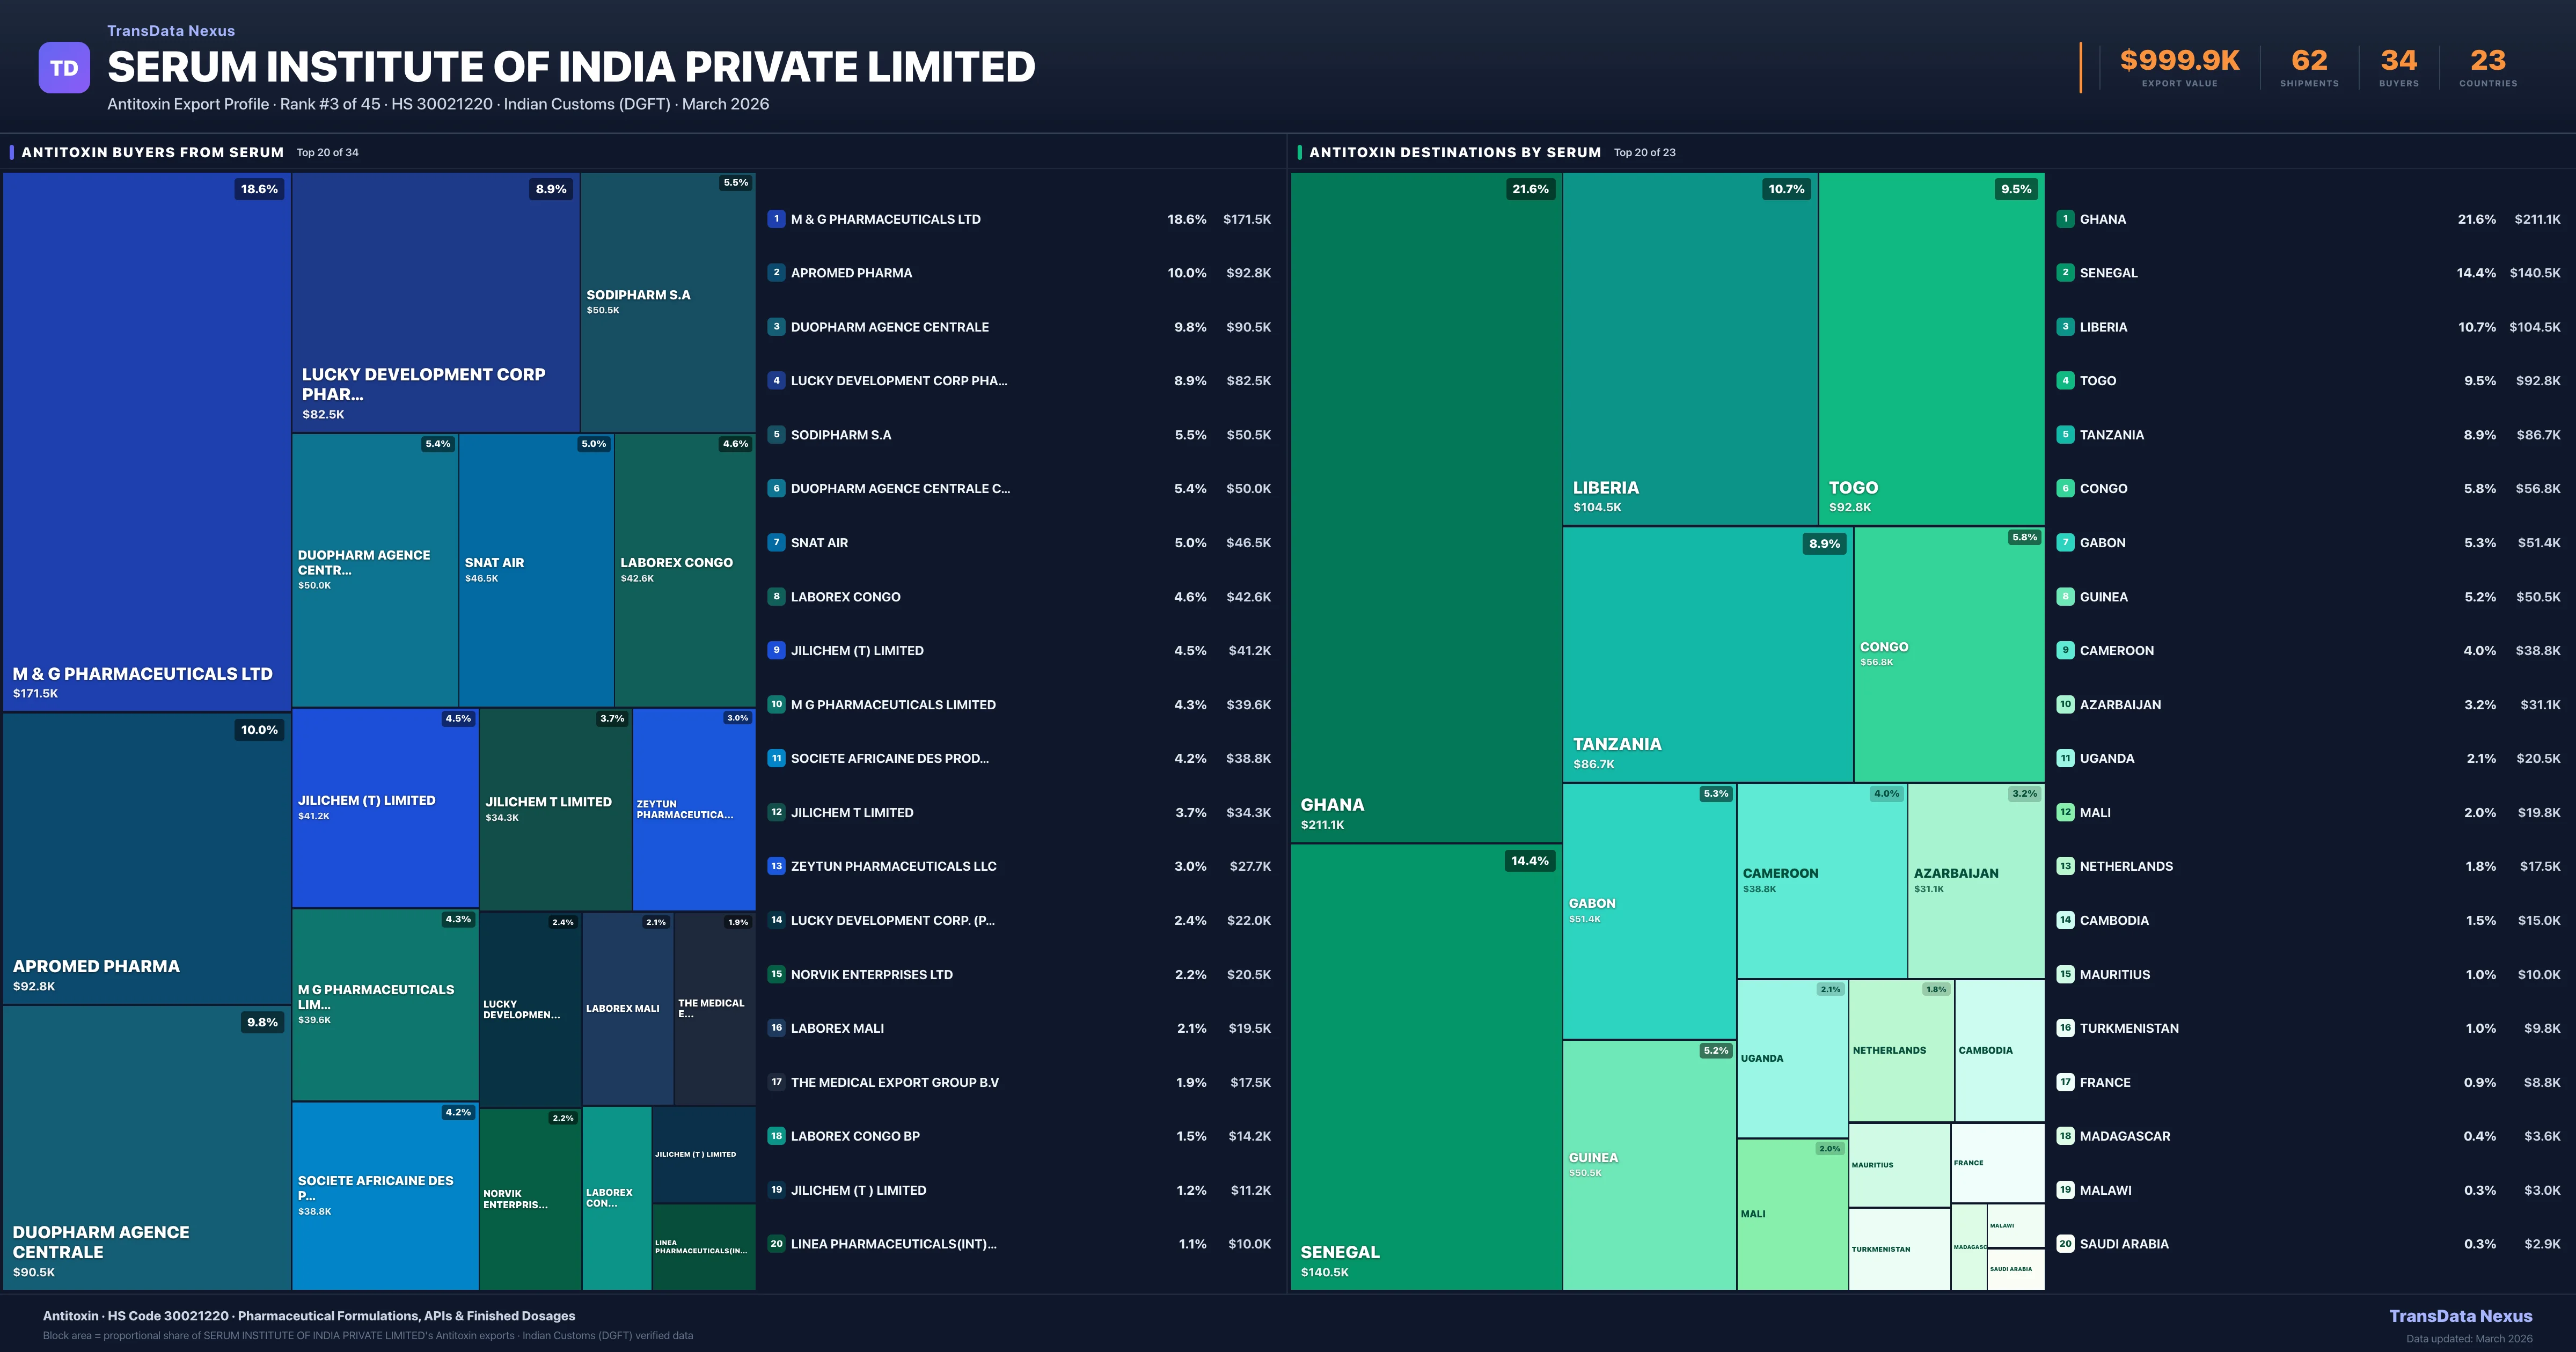Click the rank 9 badge next to JILICHEM (T) LIMITED
Viewport: 2576px width, 1352px height.
(x=777, y=650)
